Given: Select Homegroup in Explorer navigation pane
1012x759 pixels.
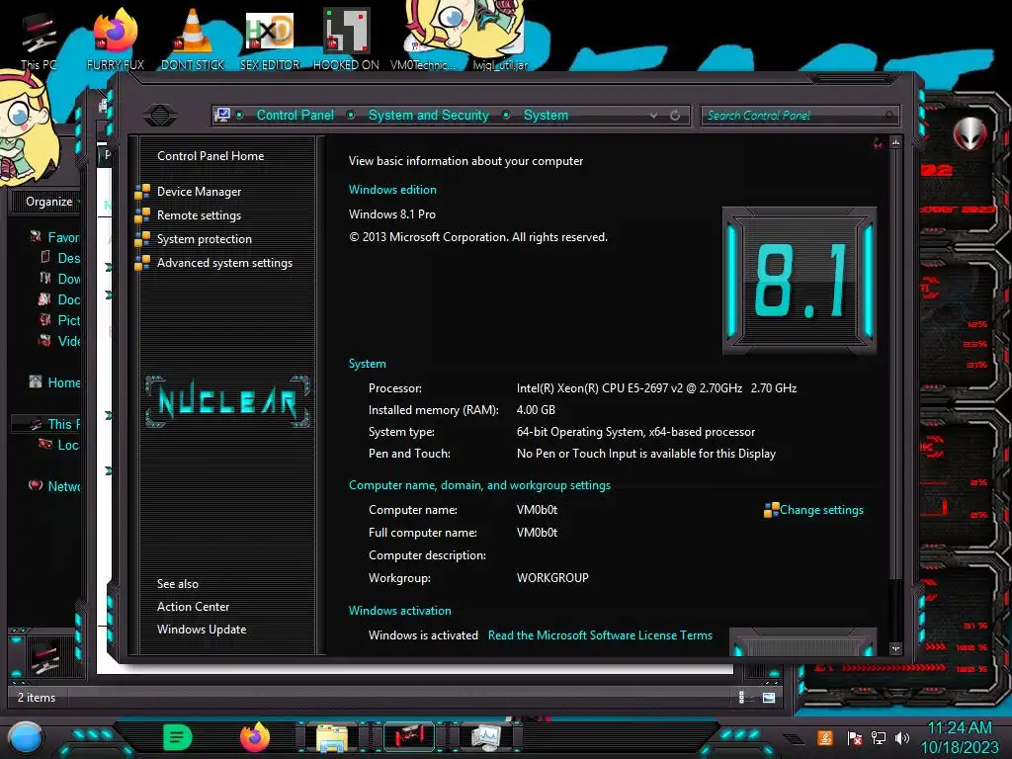Looking at the screenshot, I should (x=63, y=382).
